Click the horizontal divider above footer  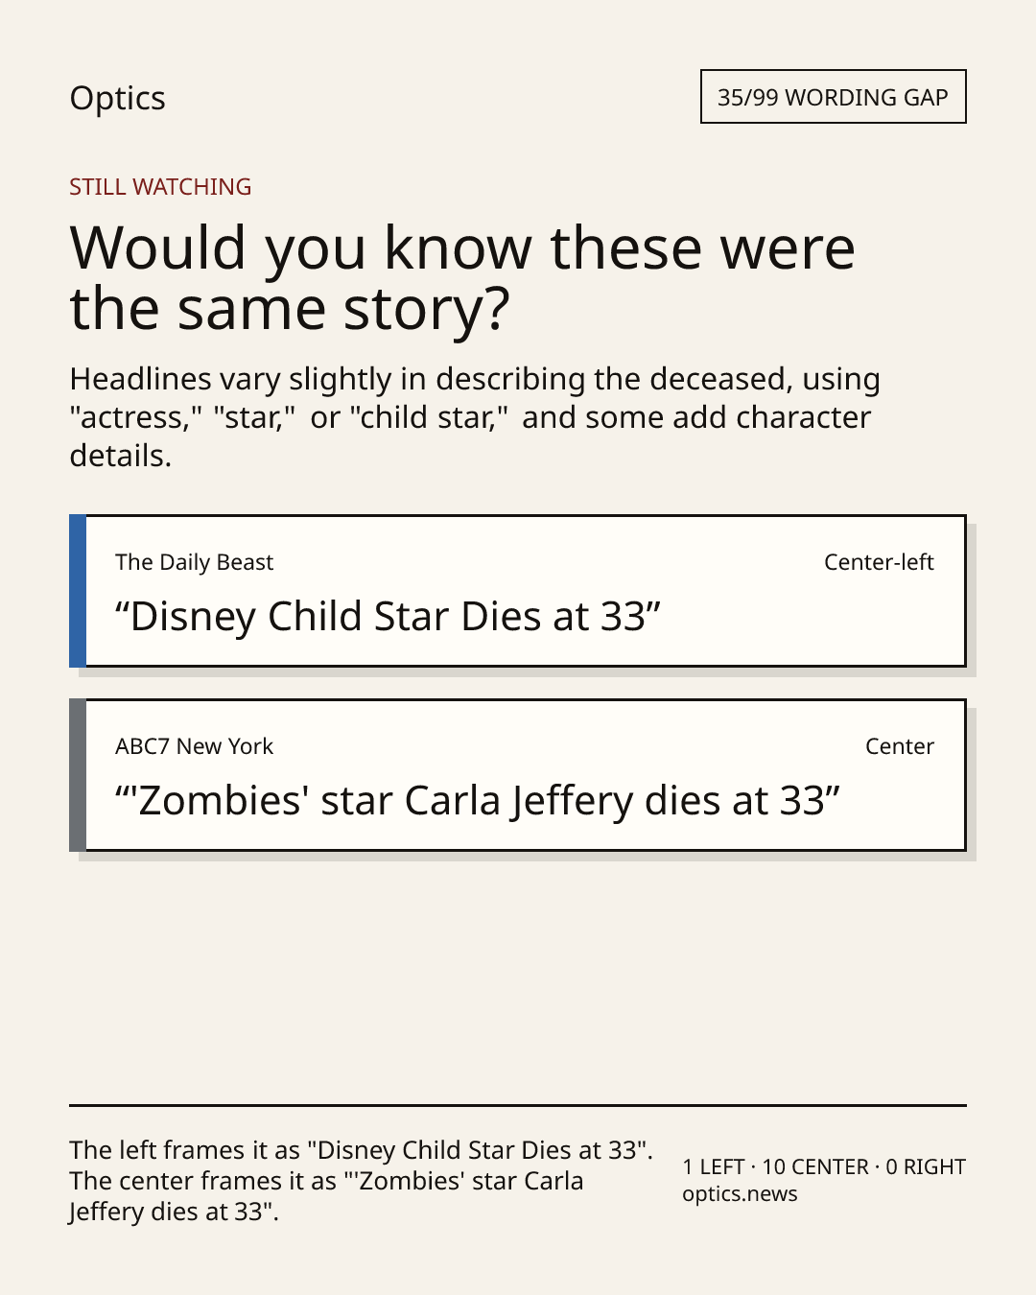tap(518, 1105)
